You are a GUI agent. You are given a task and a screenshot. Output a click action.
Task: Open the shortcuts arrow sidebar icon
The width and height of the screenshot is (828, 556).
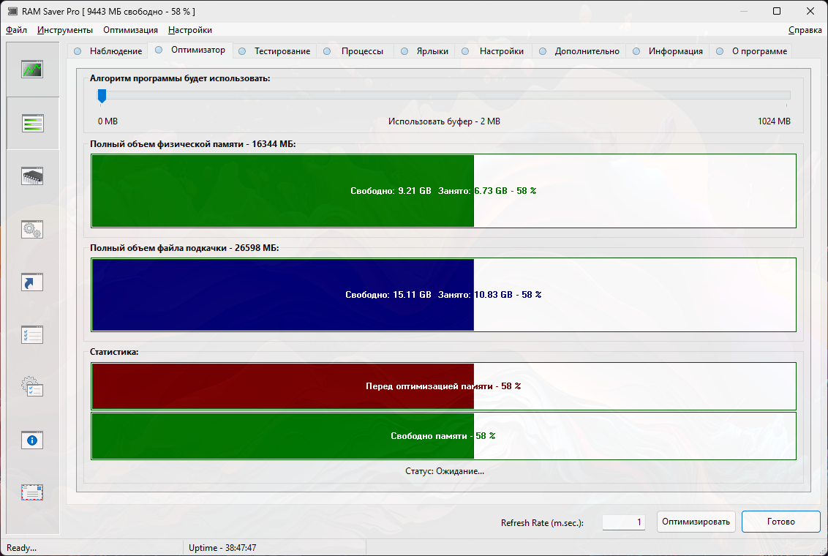click(x=32, y=282)
